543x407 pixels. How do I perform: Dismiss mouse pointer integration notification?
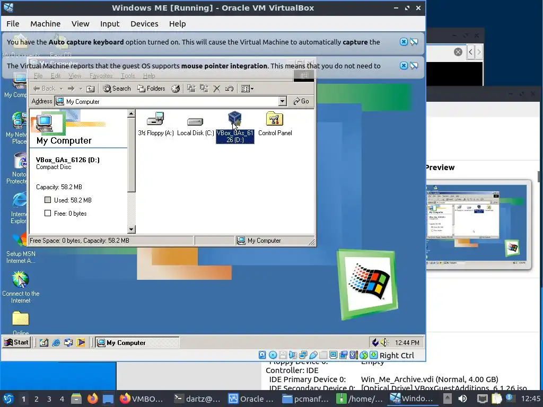coord(404,66)
